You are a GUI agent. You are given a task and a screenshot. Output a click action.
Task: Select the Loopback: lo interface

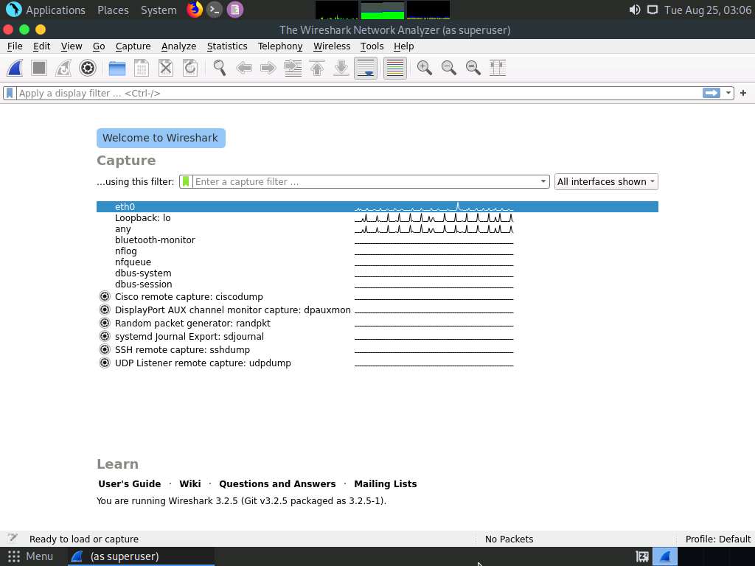tap(377, 218)
